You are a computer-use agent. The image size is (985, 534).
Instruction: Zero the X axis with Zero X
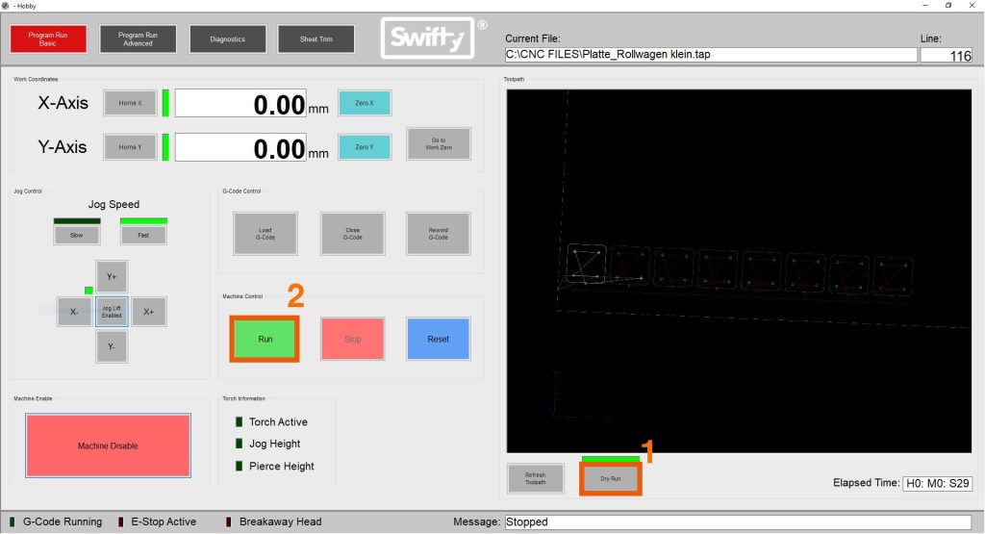coord(365,103)
